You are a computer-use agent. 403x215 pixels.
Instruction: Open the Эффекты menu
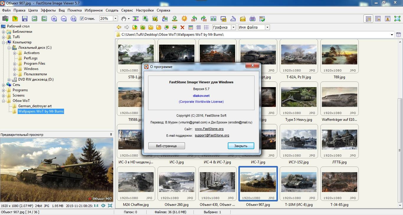pos(48,10)
